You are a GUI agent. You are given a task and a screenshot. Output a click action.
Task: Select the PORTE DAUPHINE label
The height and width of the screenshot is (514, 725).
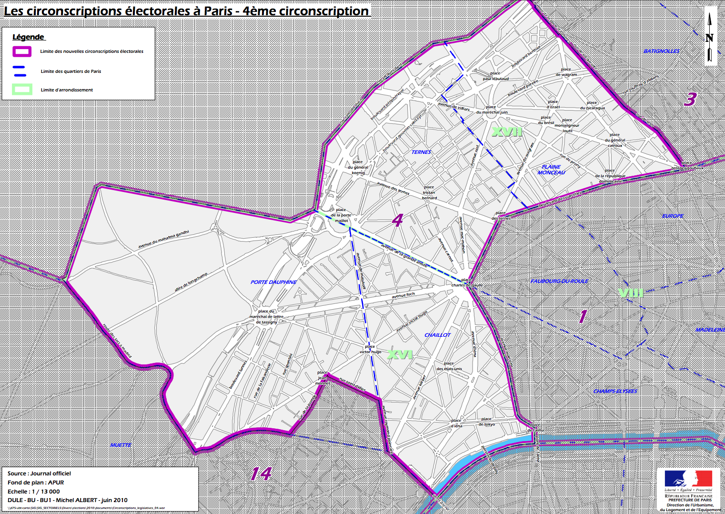273,281
